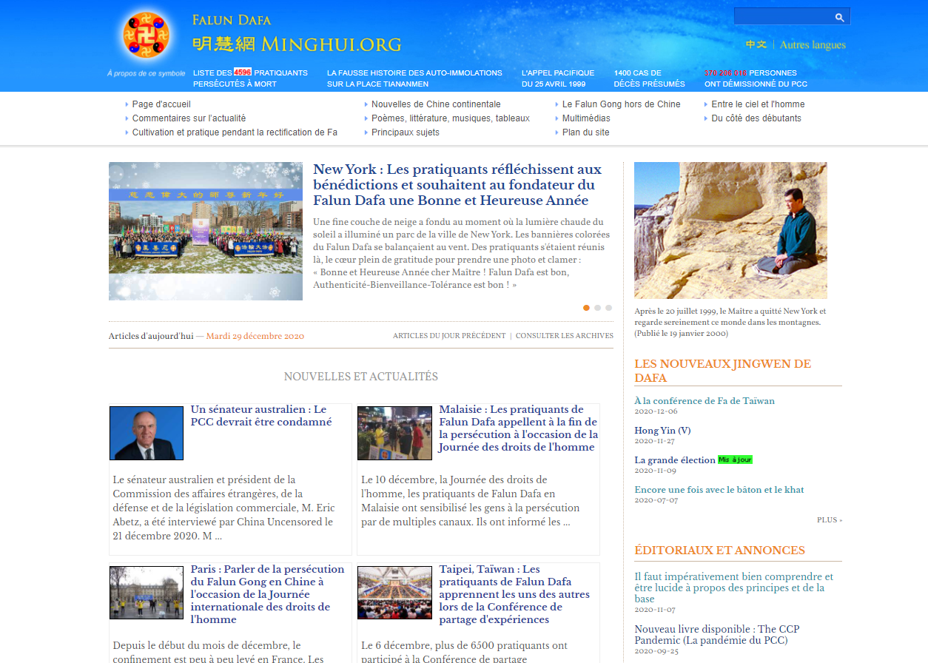Open the Page d'accueil menu item
The height and width of the screenshot is (663, 928).
point(161,104)
